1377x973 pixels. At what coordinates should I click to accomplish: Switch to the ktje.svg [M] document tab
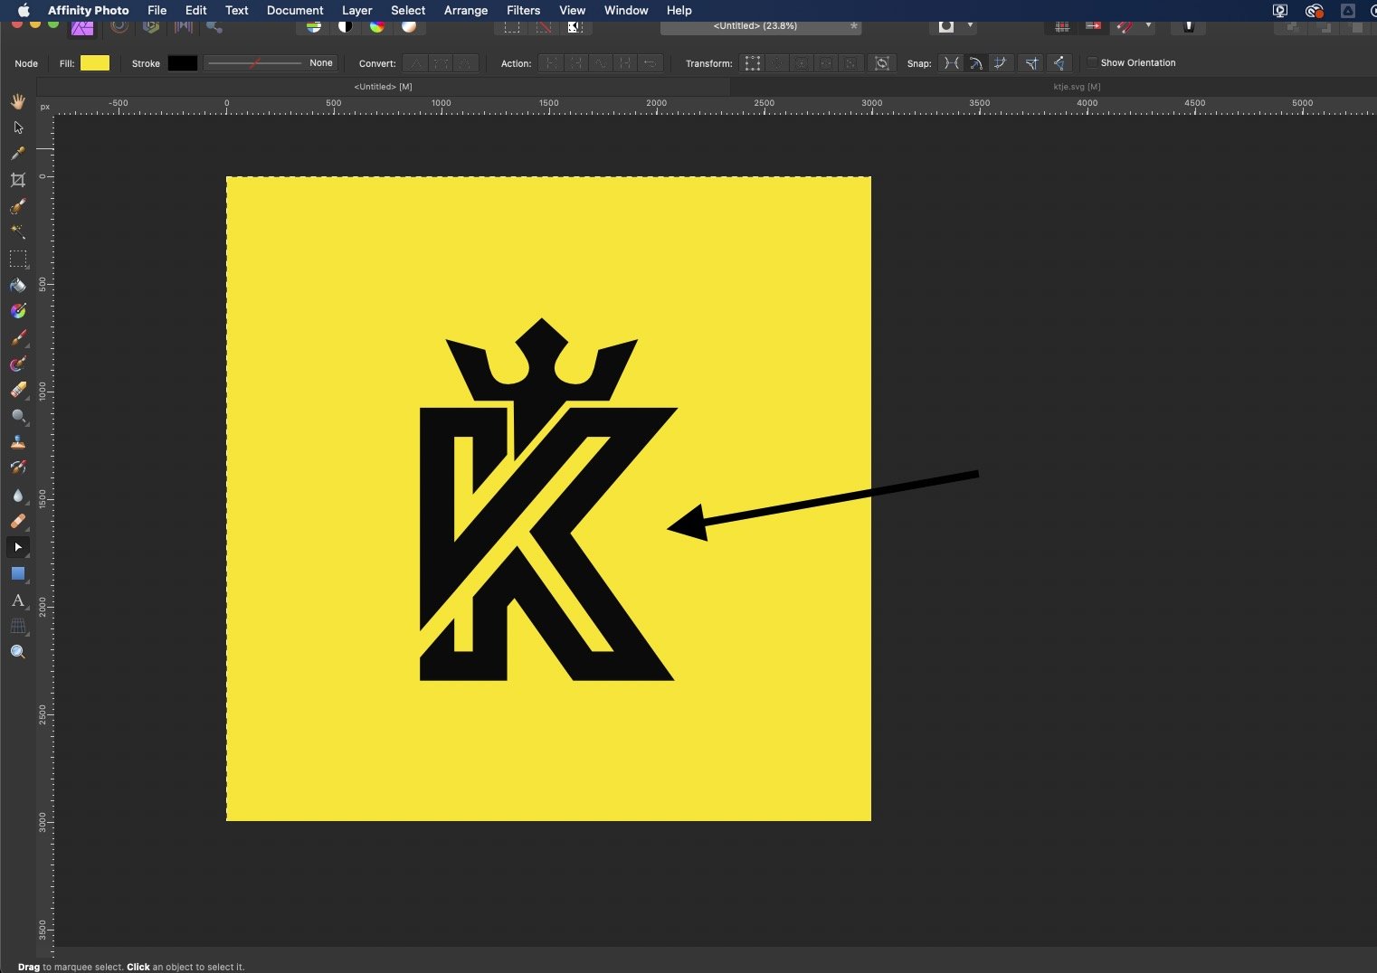(1077, 86)
